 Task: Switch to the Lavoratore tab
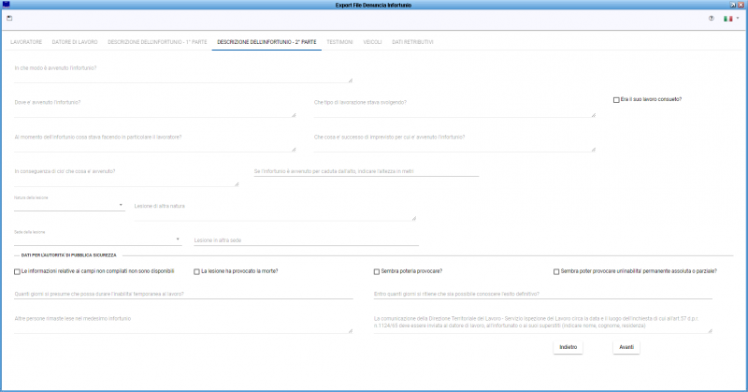[x=26, y=42]
